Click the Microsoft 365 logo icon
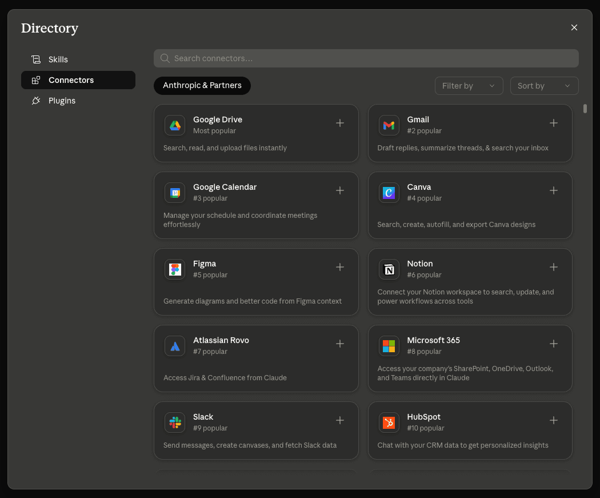This screenshot has height=498, width=600. [x=389, y=346]
